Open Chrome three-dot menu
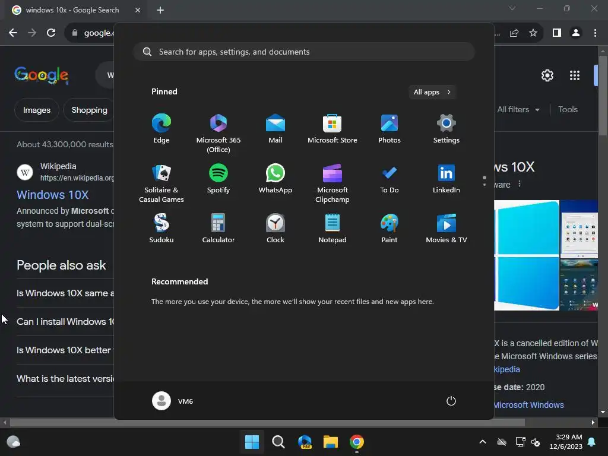Screen dimensions: 608x456 pyautogui.click(x=595, y=33)
